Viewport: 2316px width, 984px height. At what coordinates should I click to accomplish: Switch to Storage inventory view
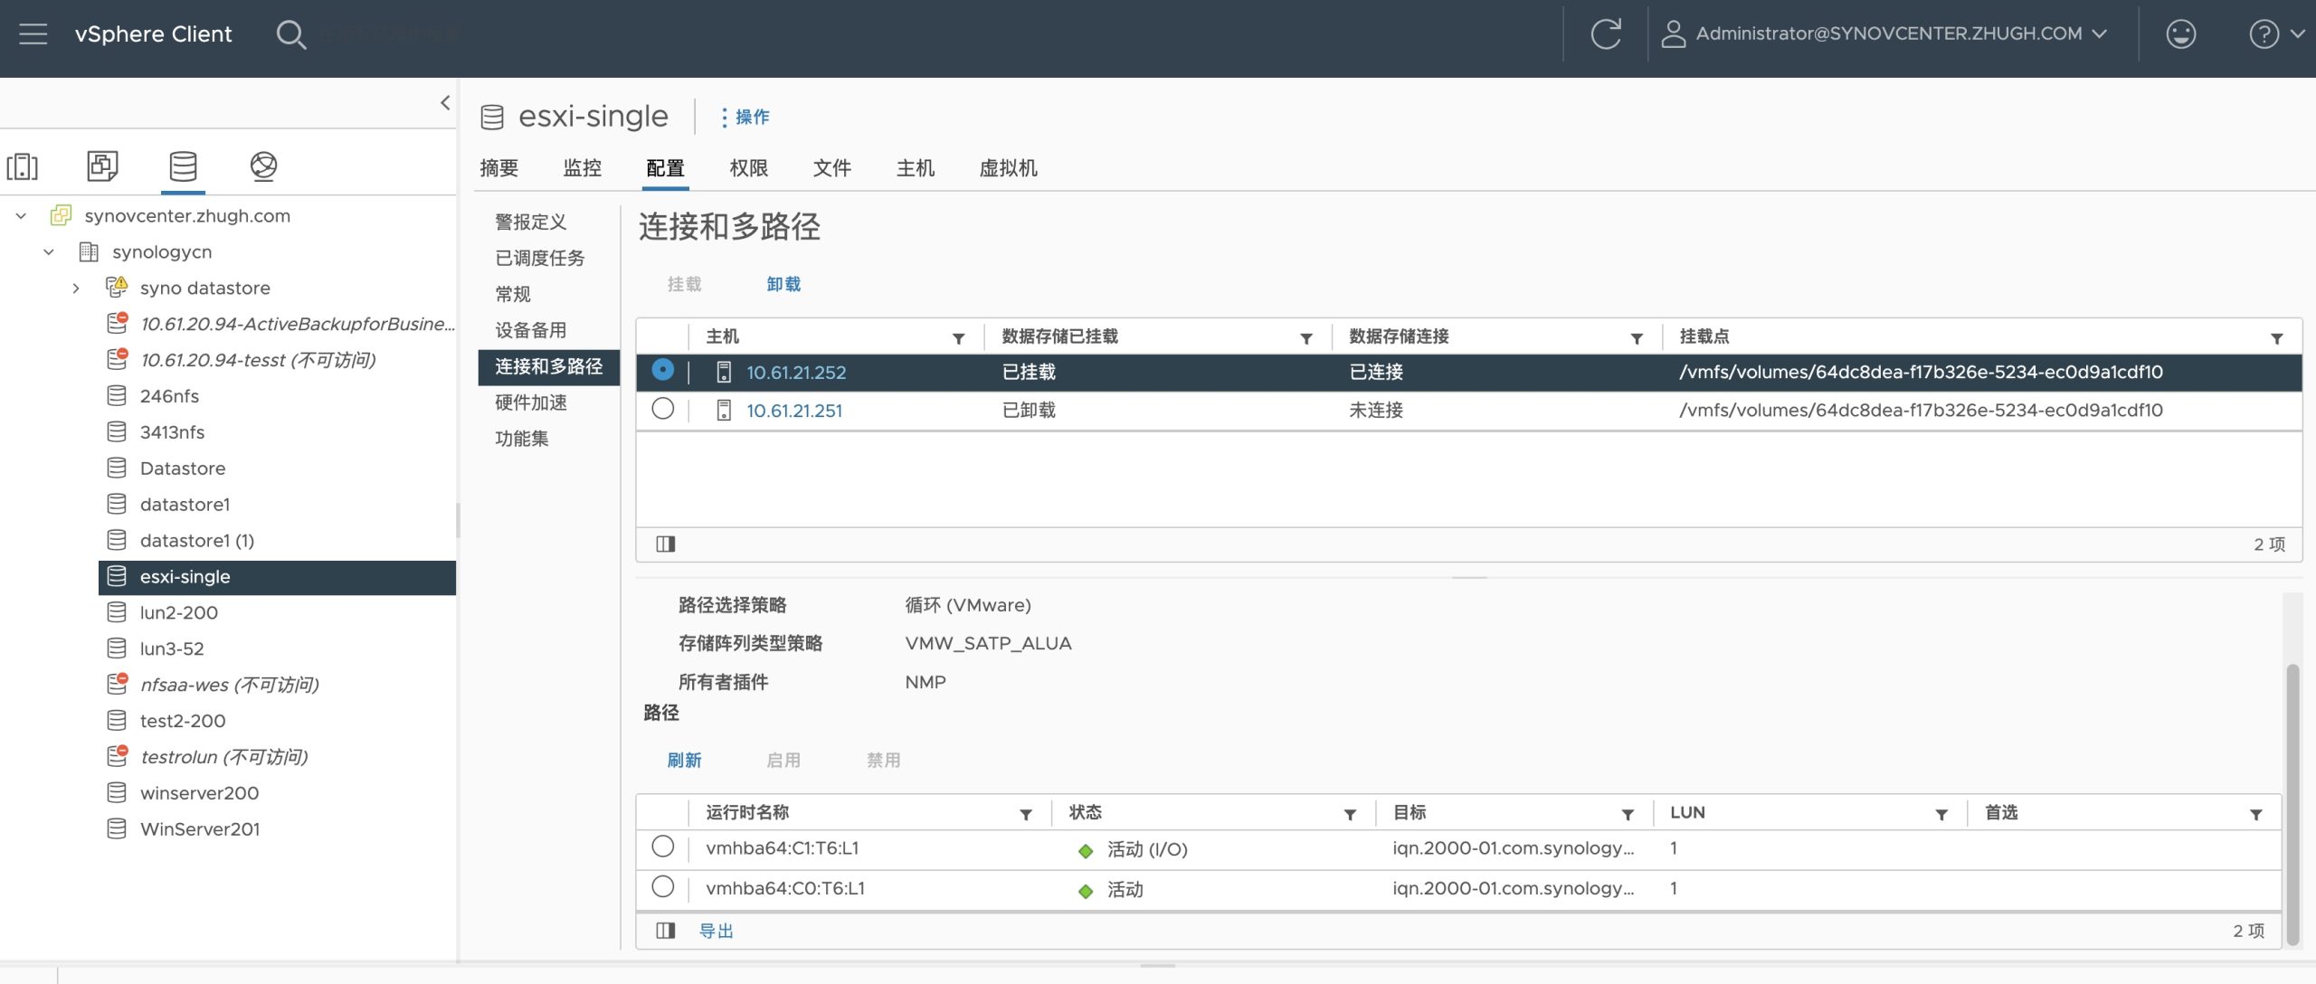[183, 166]
